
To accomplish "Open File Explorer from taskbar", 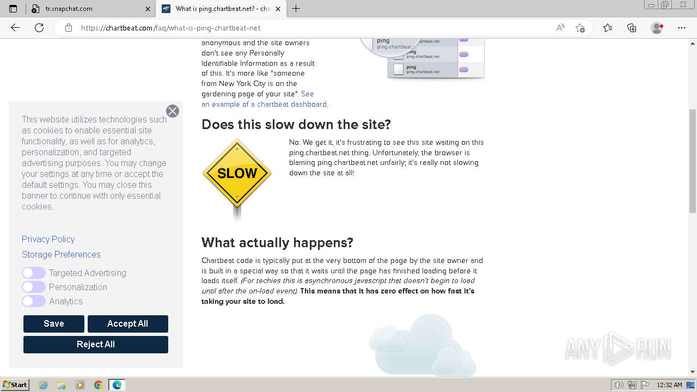I will point(62,385).
